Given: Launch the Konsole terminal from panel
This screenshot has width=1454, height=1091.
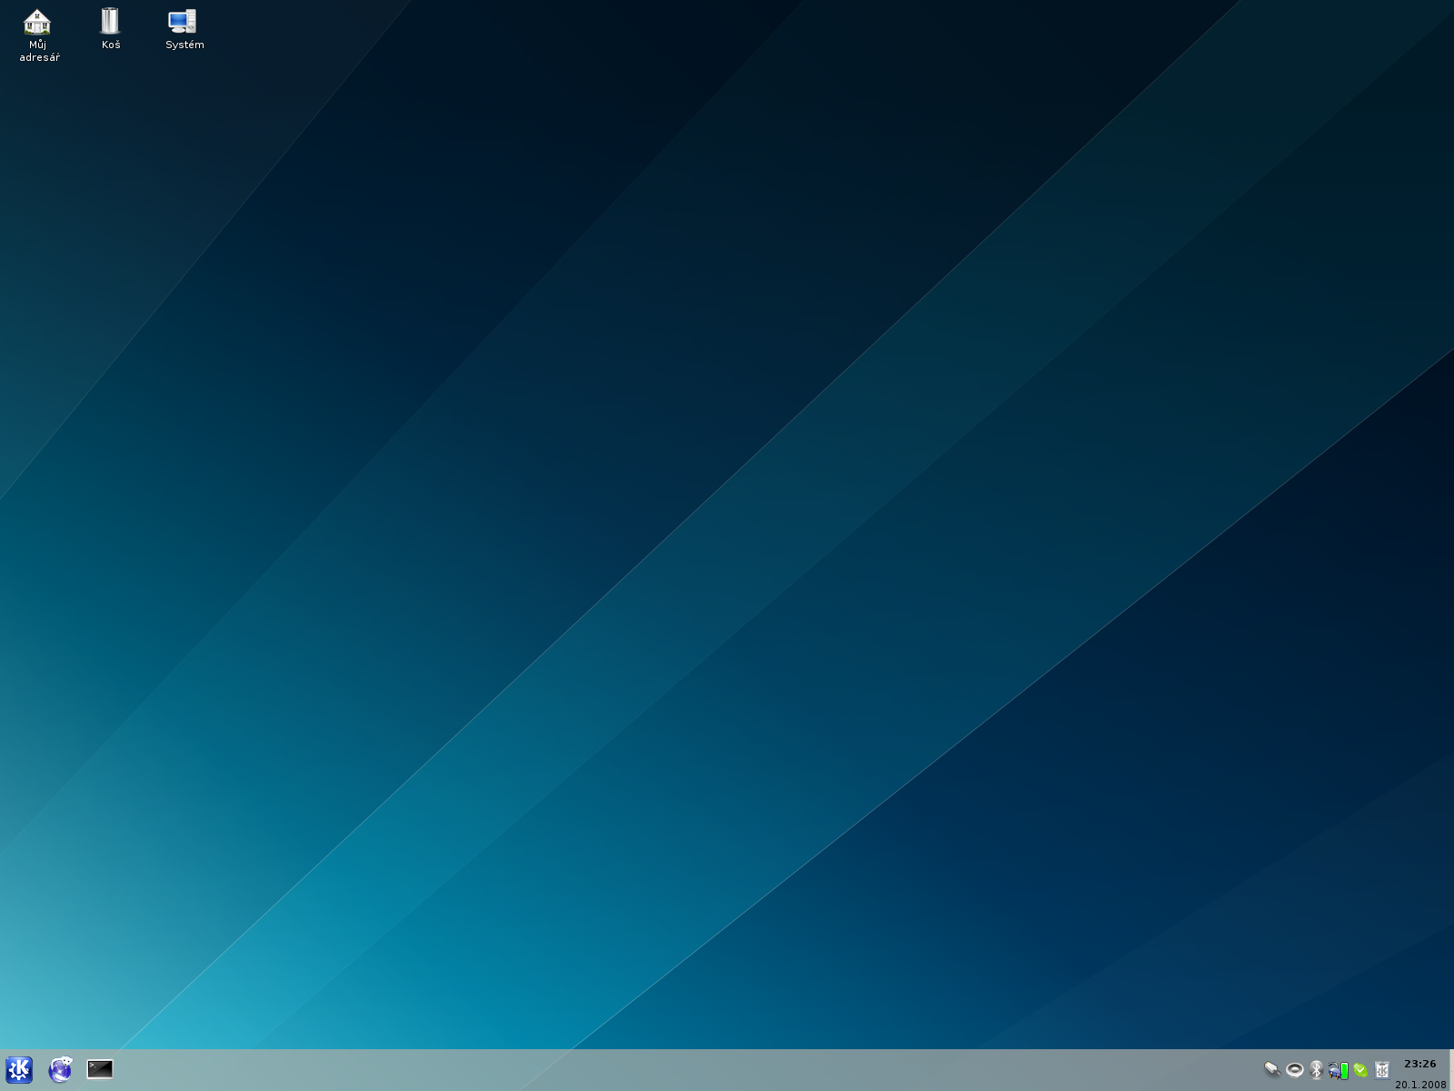Looking at the screenshot, I should pyautogui.click(x=100, y=1069).
